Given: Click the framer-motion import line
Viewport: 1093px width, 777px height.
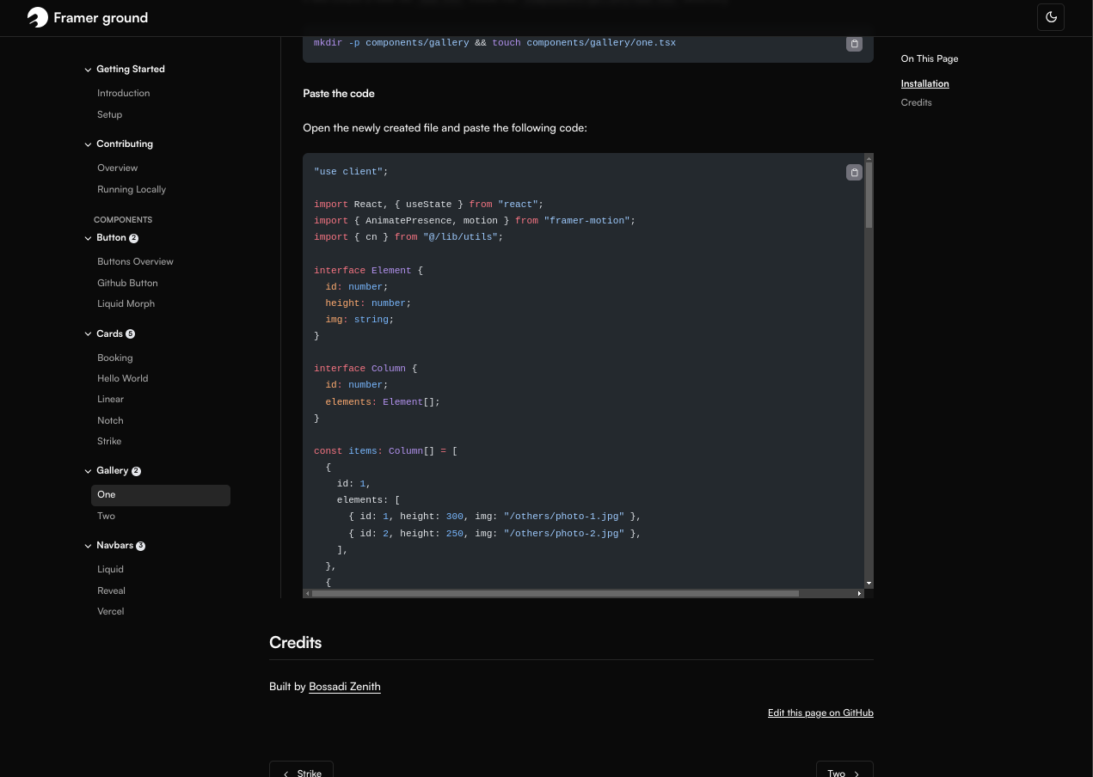Looking at the screenshot, I should click(x=475, y=221).
